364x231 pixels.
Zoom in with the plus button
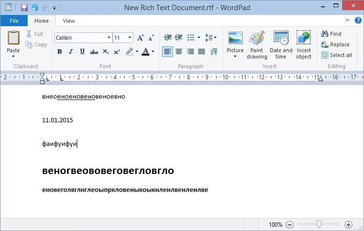pyautogui.click(x=348, y=225)
